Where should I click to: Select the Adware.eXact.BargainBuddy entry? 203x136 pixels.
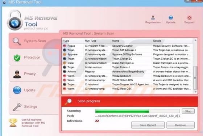coord(128,71)
